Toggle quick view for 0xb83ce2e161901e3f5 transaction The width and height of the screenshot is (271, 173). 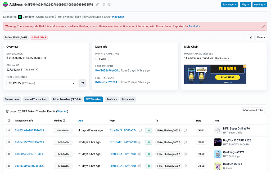coord(9,130)
